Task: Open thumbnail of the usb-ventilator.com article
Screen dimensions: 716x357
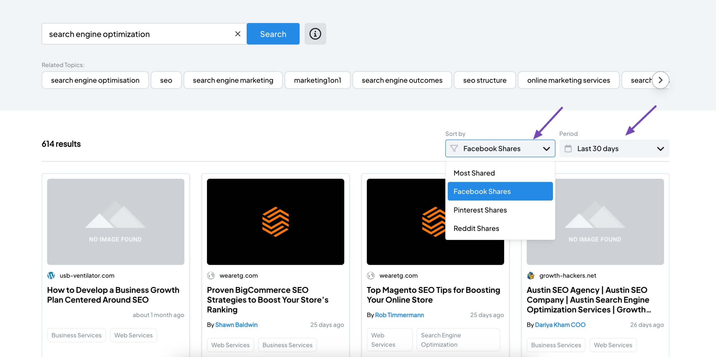Action: click(116, 222)
